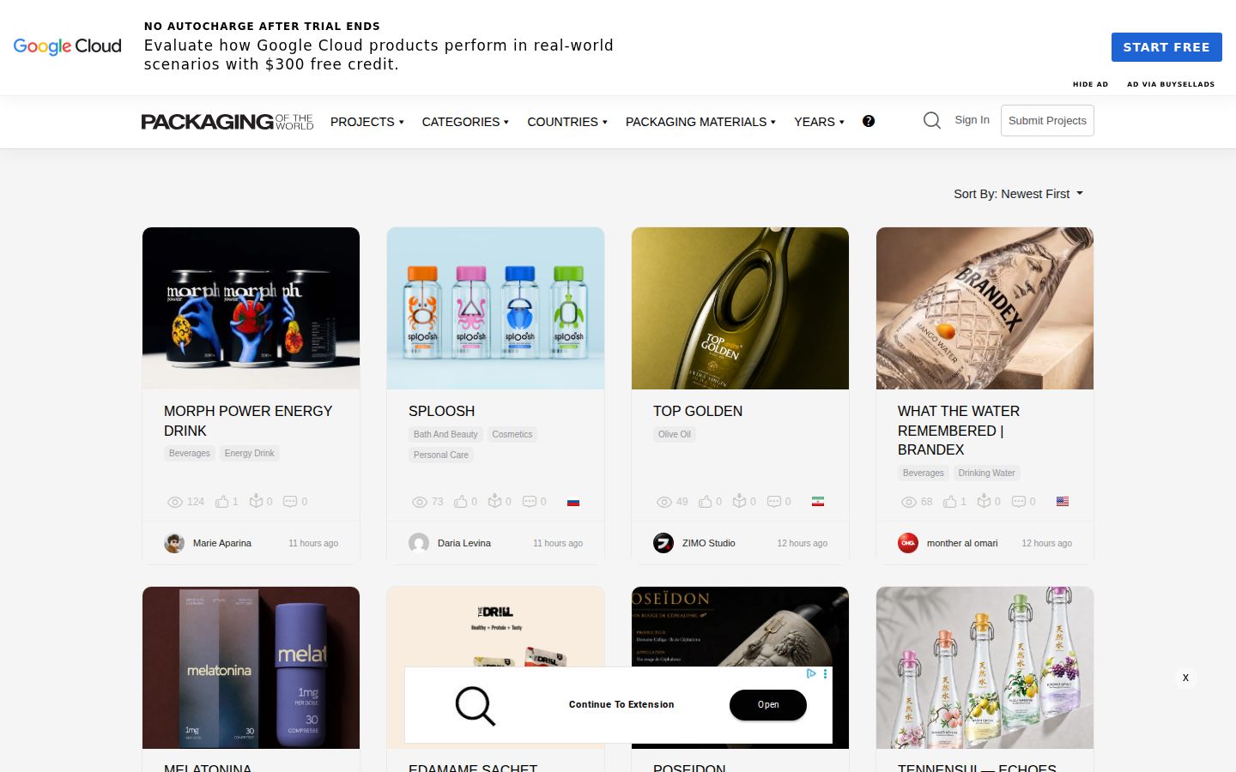The height and width of the screenshot is (772, 1236).
Task: Click award icon on Brandex card
Action: coord(984,501)
